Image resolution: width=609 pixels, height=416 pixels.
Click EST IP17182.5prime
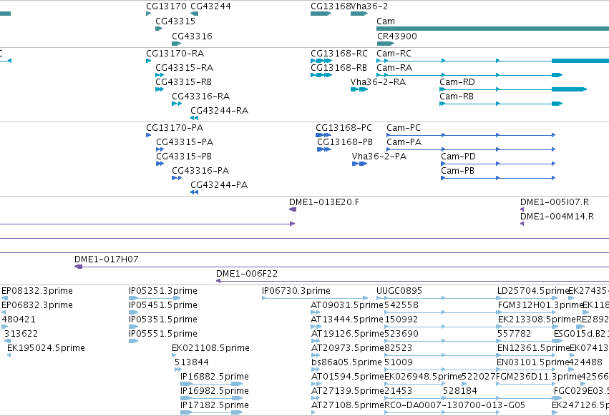[215, 405]
